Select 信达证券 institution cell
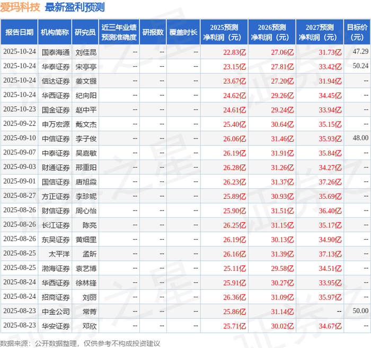This screenshot has width=371, height=348. pos(56,81)
